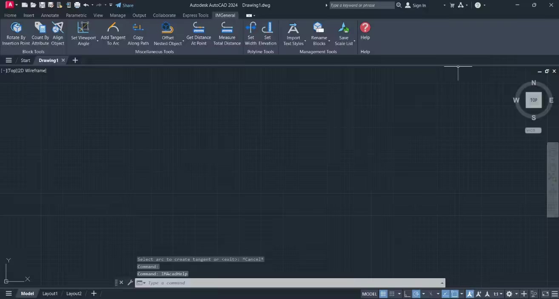The height and width of the screenshot is (299, 559).
Task: Expand the Import Text Styles dropdown arrow
Action: (x=305, y=42)
